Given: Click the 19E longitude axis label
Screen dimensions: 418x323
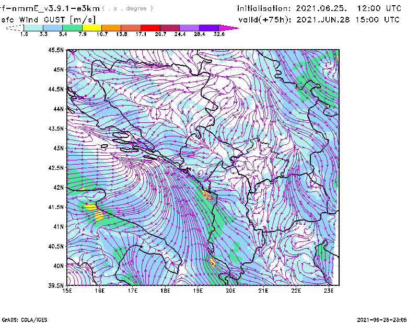Looking at the screenshot, I should 198,291.
